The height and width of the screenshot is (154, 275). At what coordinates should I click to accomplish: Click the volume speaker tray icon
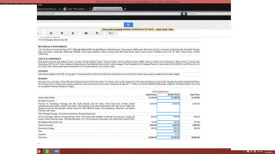(x=262, y=151)
